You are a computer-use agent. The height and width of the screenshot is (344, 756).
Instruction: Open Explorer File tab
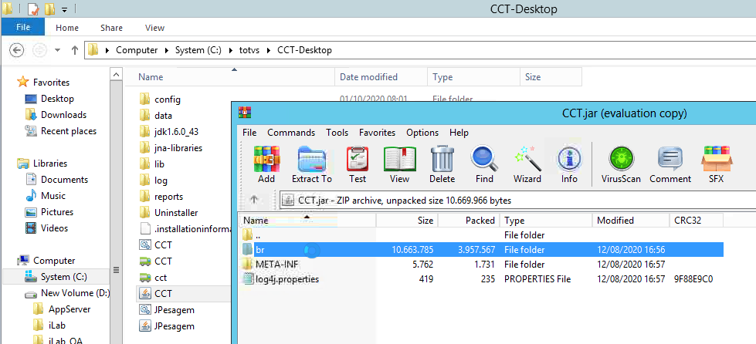point(22,28)
